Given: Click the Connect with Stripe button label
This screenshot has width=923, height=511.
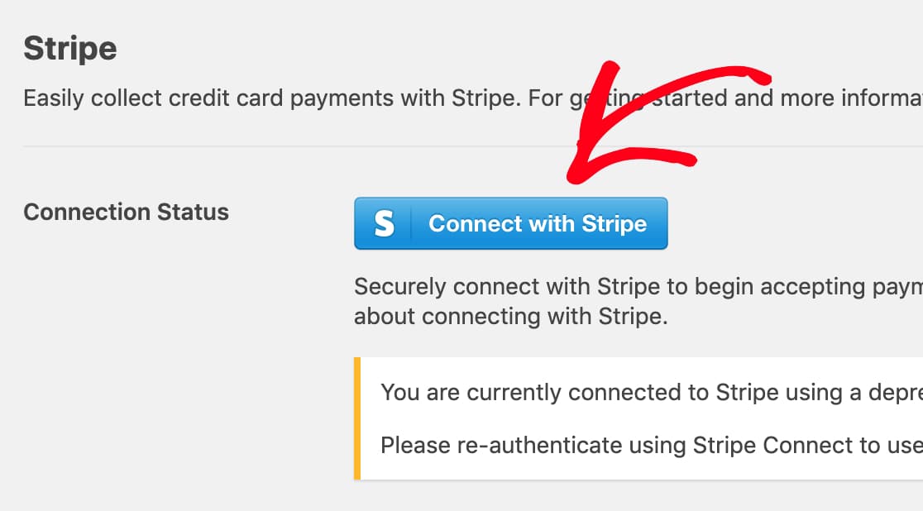Looking at the screenshot, I should point(538,224).
